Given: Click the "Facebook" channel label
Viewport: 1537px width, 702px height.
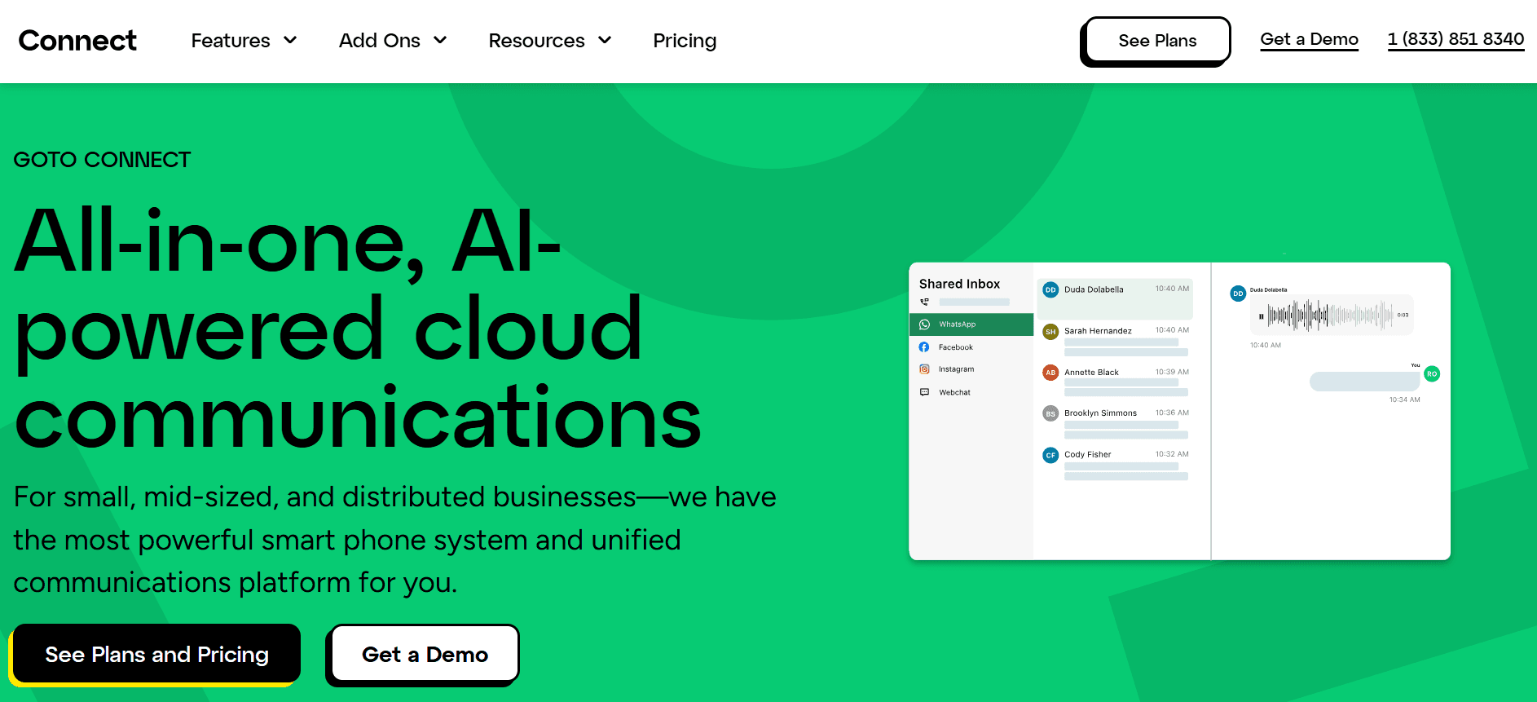Looking at the screenshot, I should [x=955, y=347].
